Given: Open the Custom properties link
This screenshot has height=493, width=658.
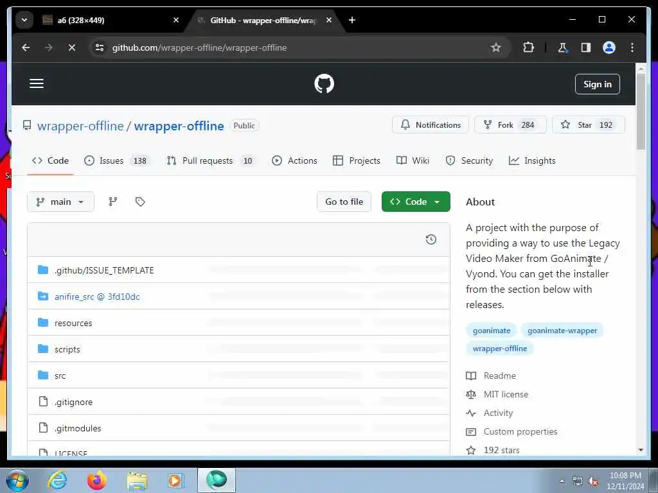Looking at the screenshot, I should click(x=511, y=431).
